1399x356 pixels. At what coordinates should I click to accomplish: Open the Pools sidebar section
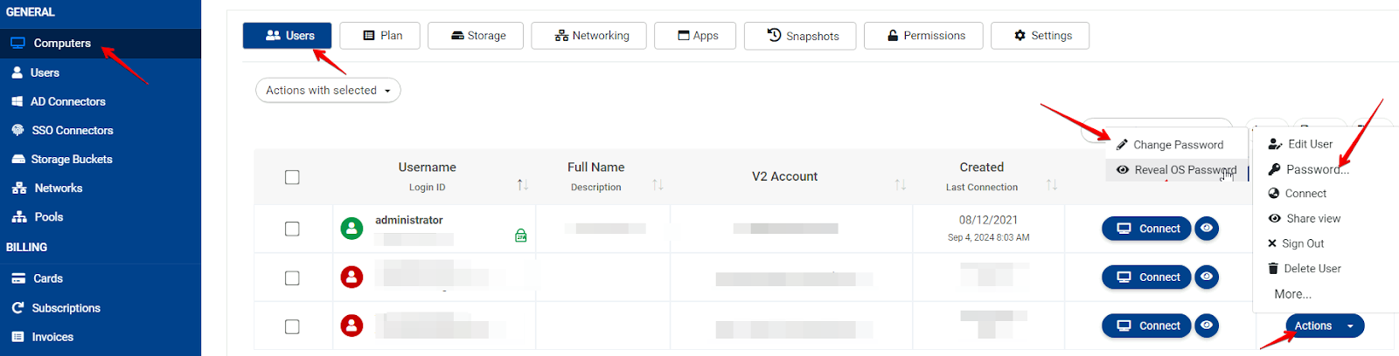[48, 216]
